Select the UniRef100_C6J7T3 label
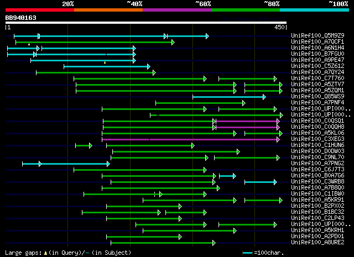Screen dimensions: 354x257 [x=317, y=170]
